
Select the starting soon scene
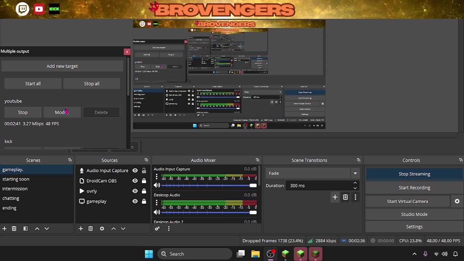click(16, 179)
